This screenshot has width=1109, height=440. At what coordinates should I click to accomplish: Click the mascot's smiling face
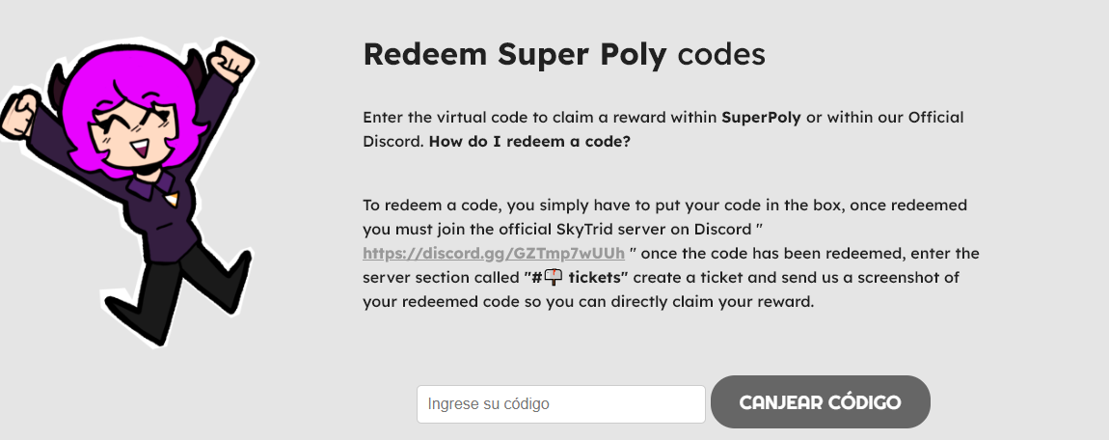pyautogui.click(x=136, y=134)
